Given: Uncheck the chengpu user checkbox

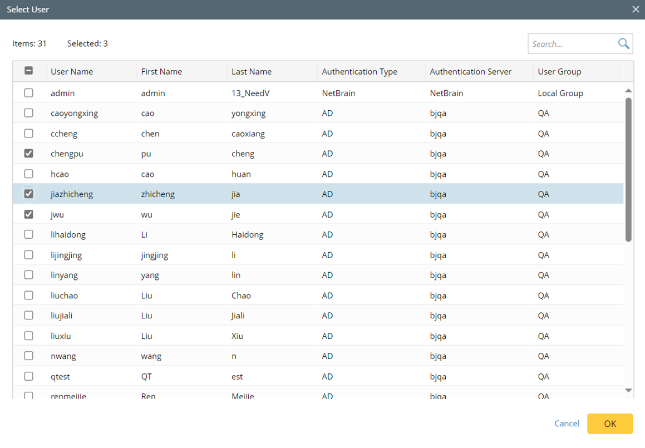Looking at the screenshot, I should point(28,154).
